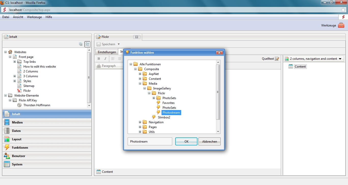Viewport: 348px width, 185px height.
Task: Click the Photostream selection text field
Action: [x=150, y=142]
